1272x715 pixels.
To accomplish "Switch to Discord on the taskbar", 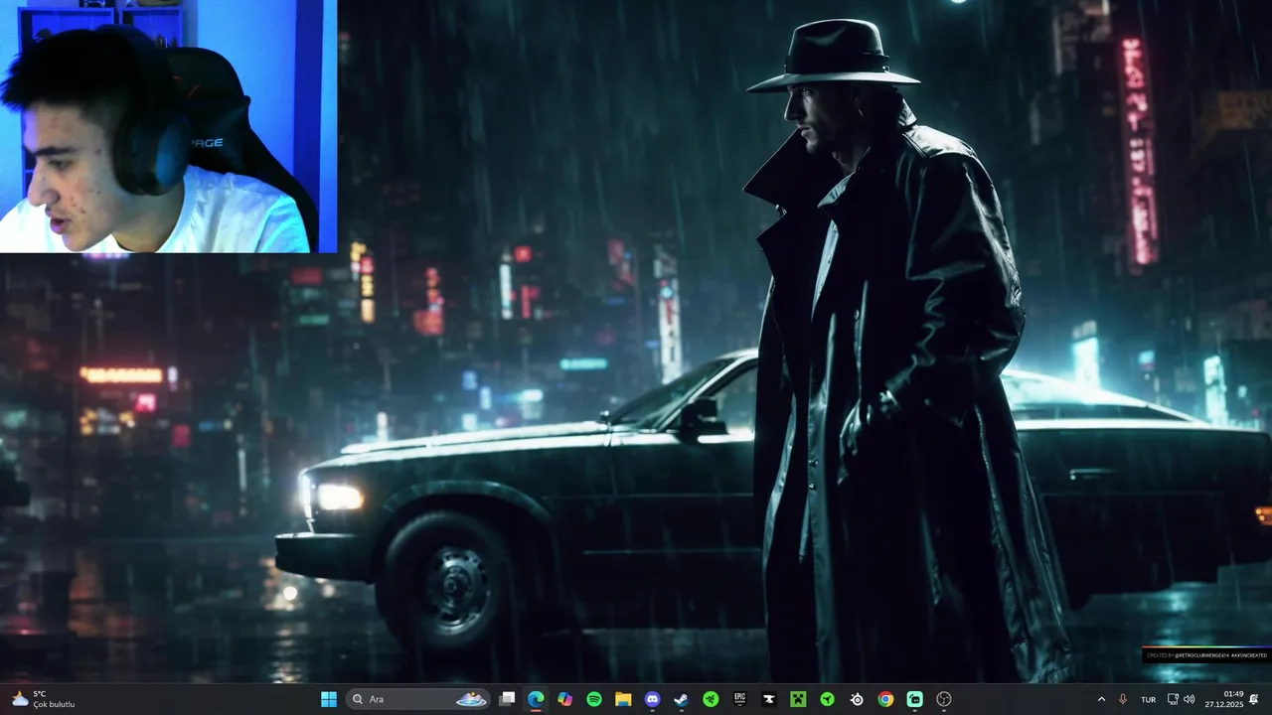I will point(652,699).
